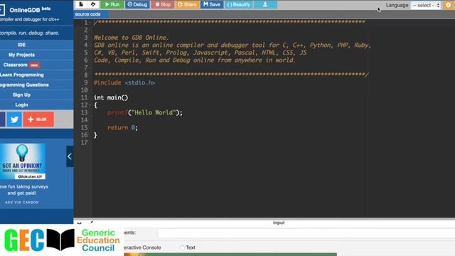Start debugging with Debug button
Image resolution: width=455 pixels, height=256 pixels.
pos(137,4)
